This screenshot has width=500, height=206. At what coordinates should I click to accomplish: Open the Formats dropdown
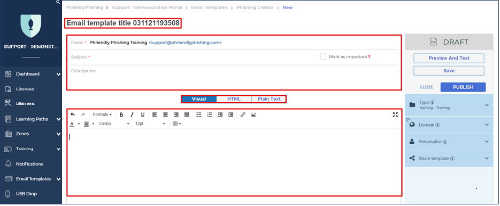point(102,114)
